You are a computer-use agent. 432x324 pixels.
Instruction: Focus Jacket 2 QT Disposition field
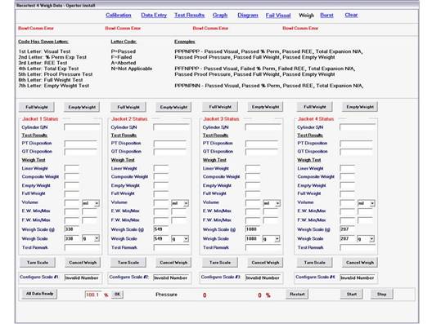point(170,152)
